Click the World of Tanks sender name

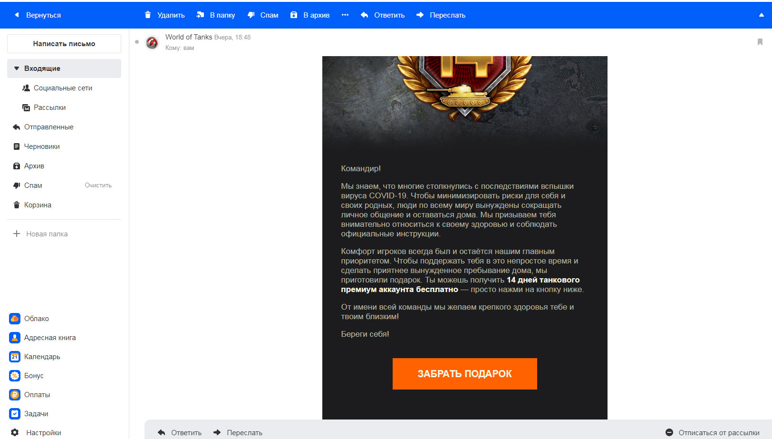tap(189, 37)
